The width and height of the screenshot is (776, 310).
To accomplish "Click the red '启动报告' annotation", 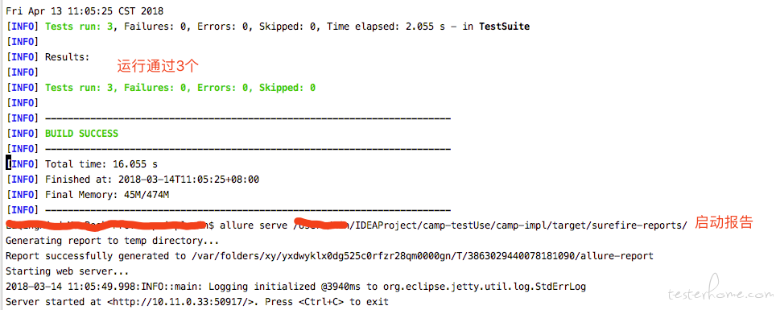I will pyautogui.click(x=723, y=222).
